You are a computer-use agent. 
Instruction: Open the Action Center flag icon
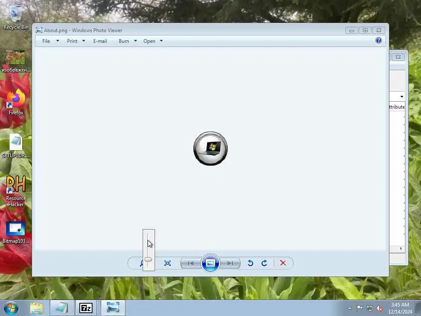[x=359, y=308]
